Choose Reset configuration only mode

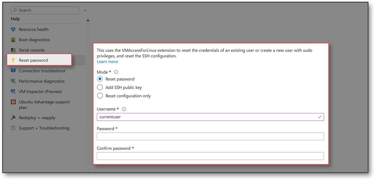click(x=100, y=96)
